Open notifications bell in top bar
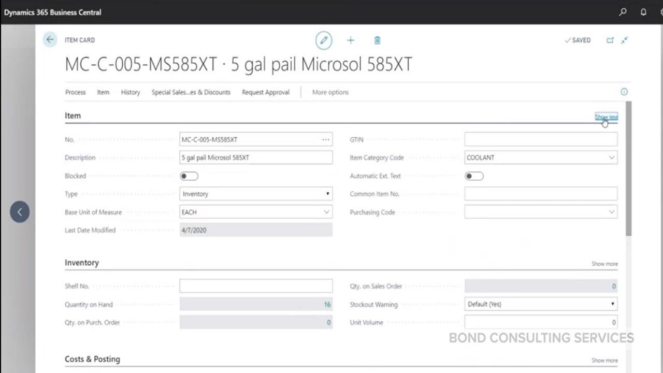 pyautogui.click(x=643, y=12)
